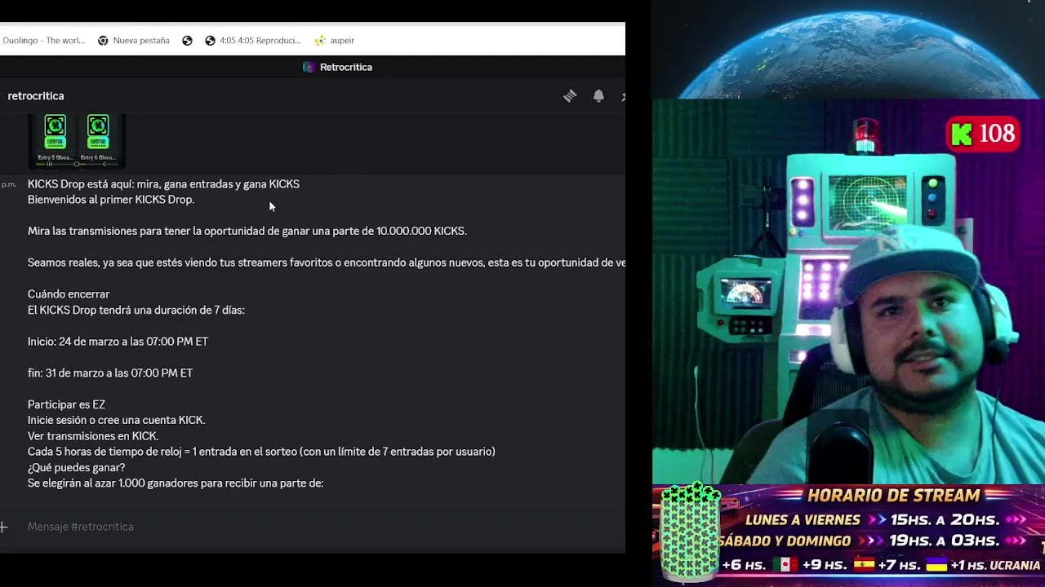Viewport: 1045px width, 587px height.
Task: Click the 'HORARIO DE STREAM' banner title
Action: (893, 496)
